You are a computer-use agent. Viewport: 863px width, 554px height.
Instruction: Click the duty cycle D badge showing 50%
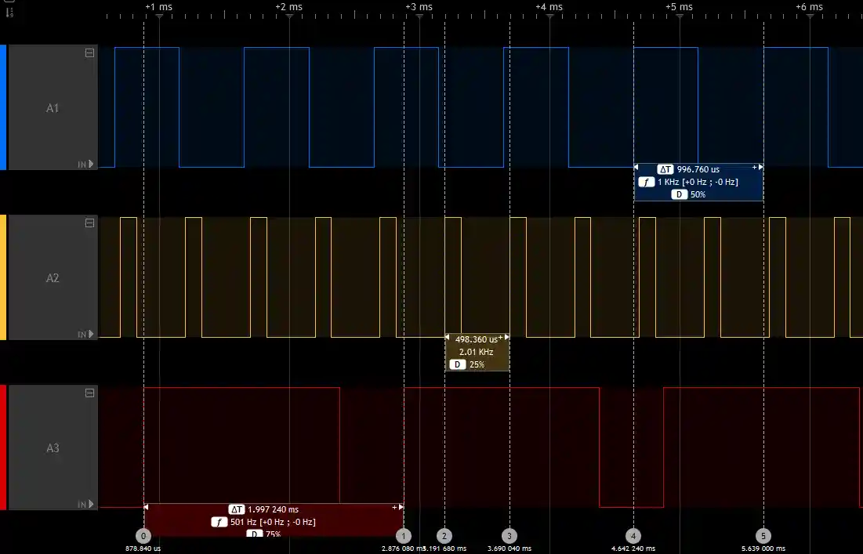(x=680, y=194)
